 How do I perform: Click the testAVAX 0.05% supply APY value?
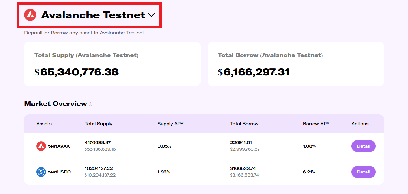click(x=164, y=146)
